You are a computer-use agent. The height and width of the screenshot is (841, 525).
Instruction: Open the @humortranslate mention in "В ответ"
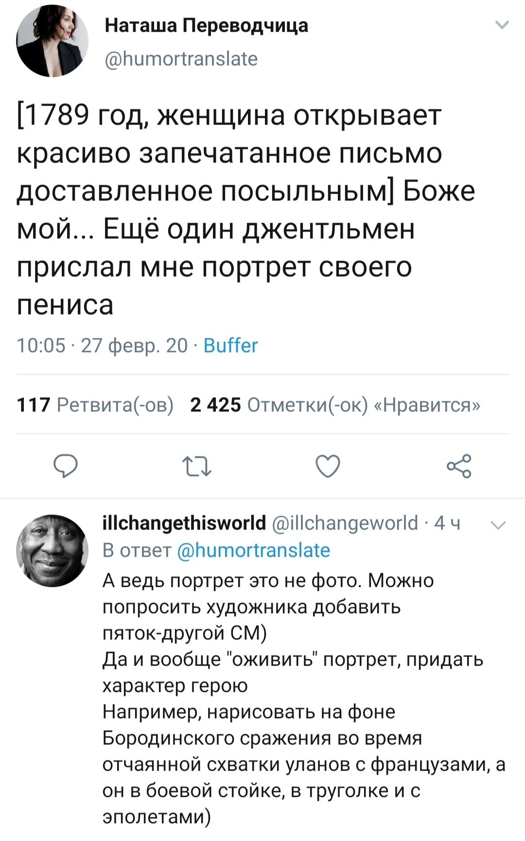tap(253, 550)
